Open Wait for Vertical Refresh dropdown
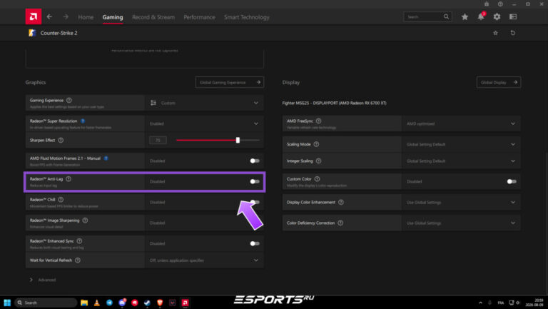This screenshot has width=548, height=309. 204,260
